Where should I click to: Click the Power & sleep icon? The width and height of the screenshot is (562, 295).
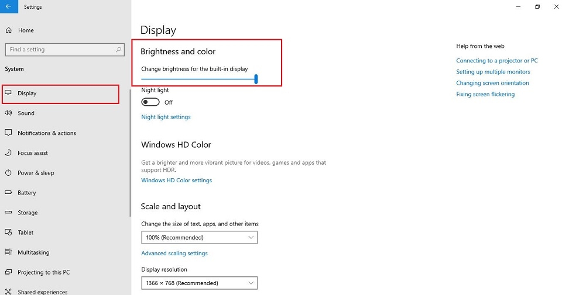(8, 173)
